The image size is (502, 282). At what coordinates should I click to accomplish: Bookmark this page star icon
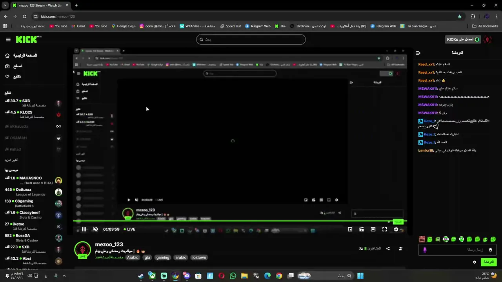tap(460, 16)
